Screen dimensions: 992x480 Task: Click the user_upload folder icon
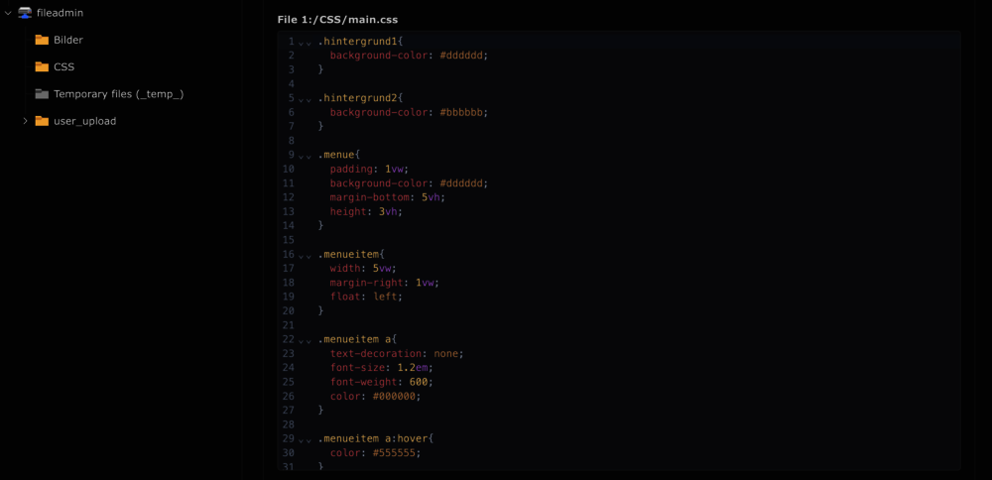[x=42, y=121]
